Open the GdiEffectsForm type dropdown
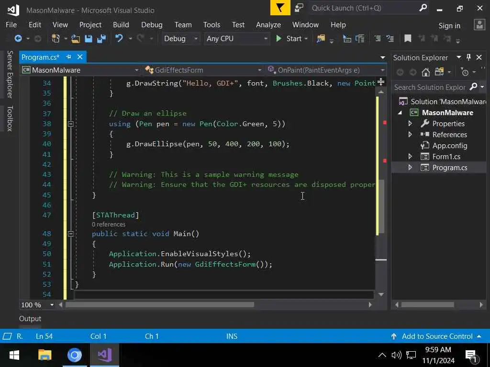 click(203, 70)
